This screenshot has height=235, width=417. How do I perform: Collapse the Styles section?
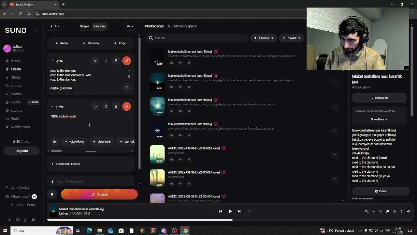pos(52,106)
